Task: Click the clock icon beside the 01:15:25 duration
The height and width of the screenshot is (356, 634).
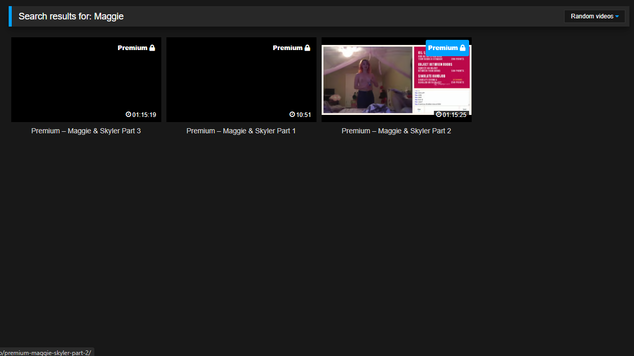Action: coord(439,114)
